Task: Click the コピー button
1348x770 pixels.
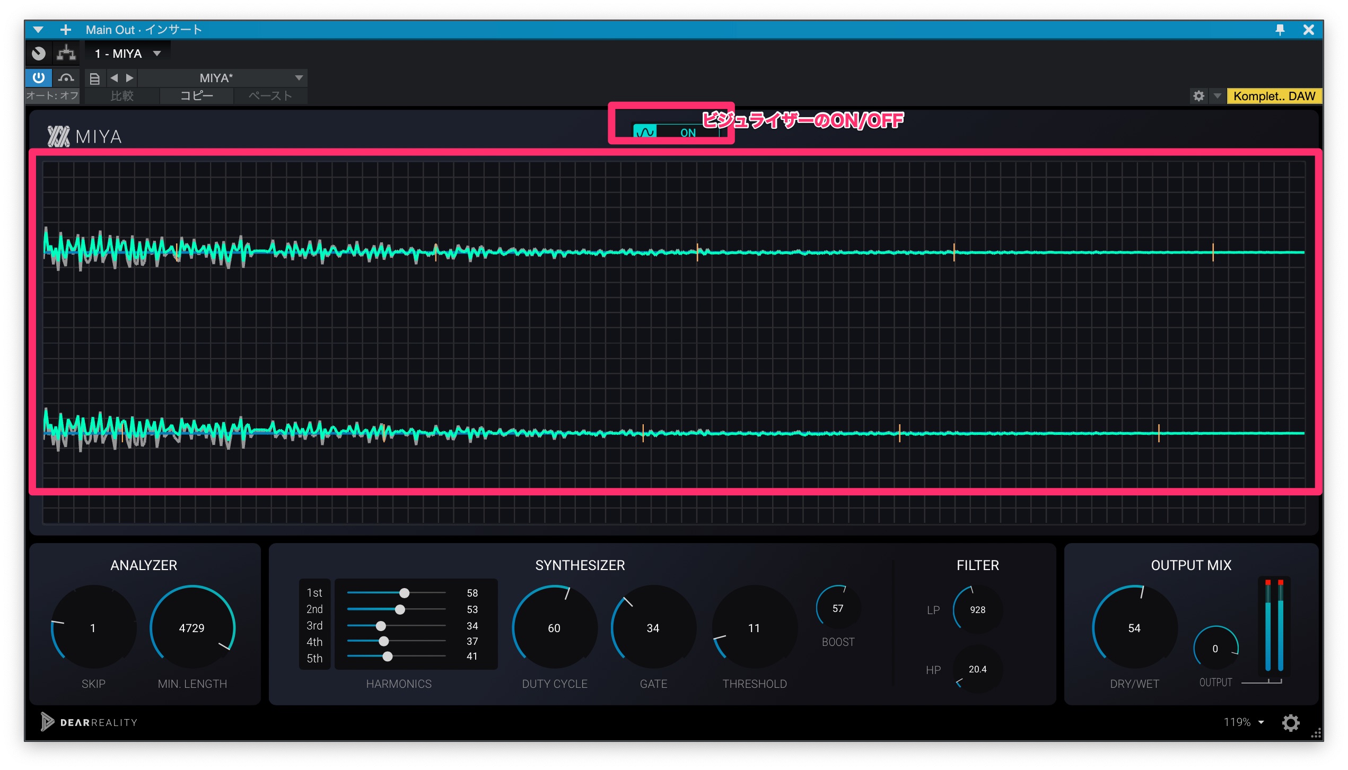Action: 196,96
